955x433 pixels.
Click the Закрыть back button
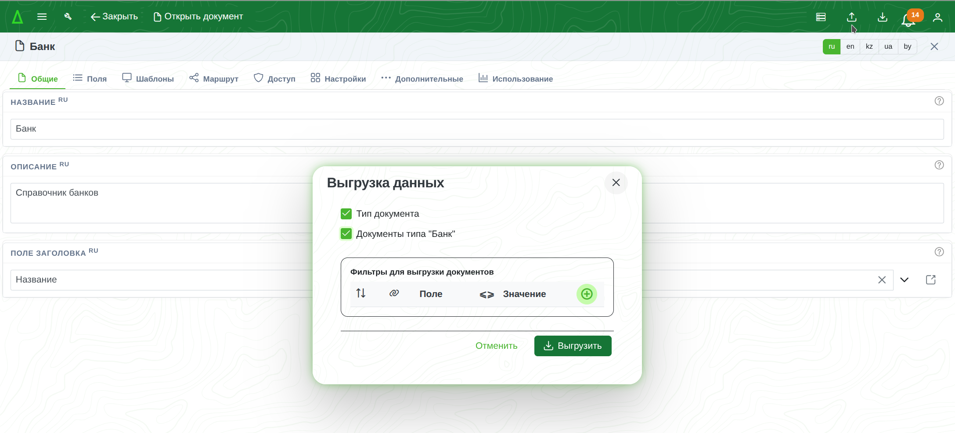(114, 17)
